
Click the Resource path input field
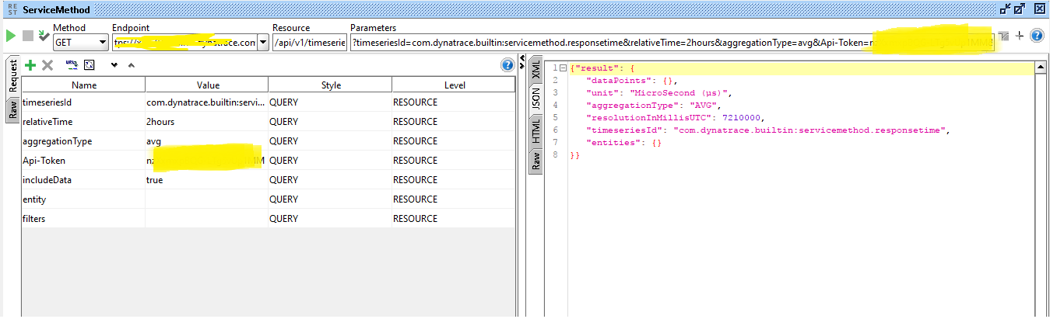[310, 43]
